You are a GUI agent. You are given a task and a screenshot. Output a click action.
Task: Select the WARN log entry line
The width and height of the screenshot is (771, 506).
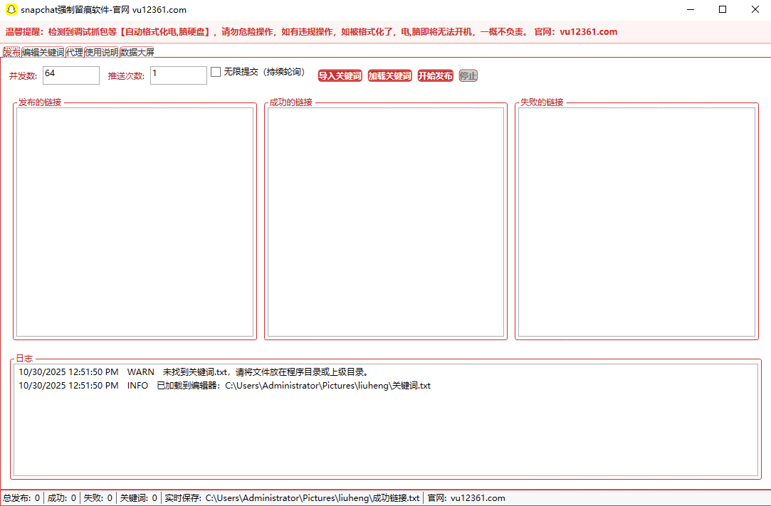[x=193, y=372]
